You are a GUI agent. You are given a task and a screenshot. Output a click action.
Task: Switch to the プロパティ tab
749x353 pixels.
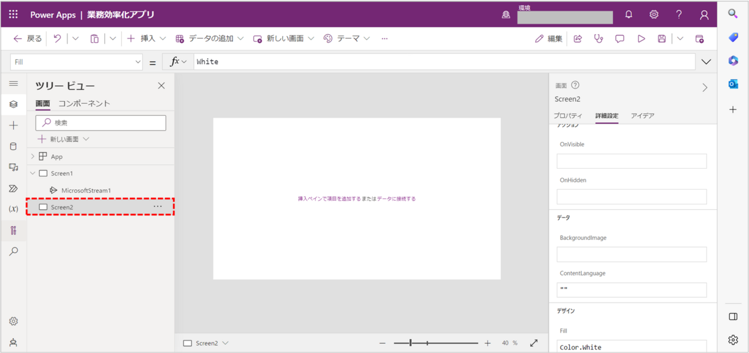[x=568, y=116]
